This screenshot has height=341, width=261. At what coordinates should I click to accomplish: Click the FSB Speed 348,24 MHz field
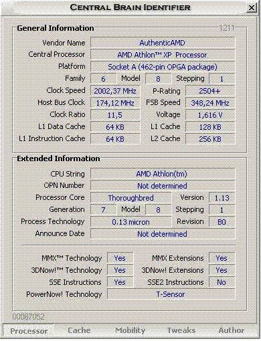coord(210,103)
